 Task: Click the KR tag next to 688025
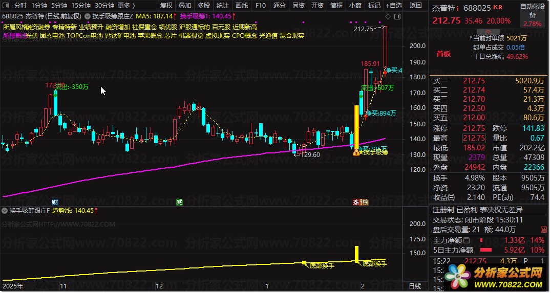(x=498, y=7)
